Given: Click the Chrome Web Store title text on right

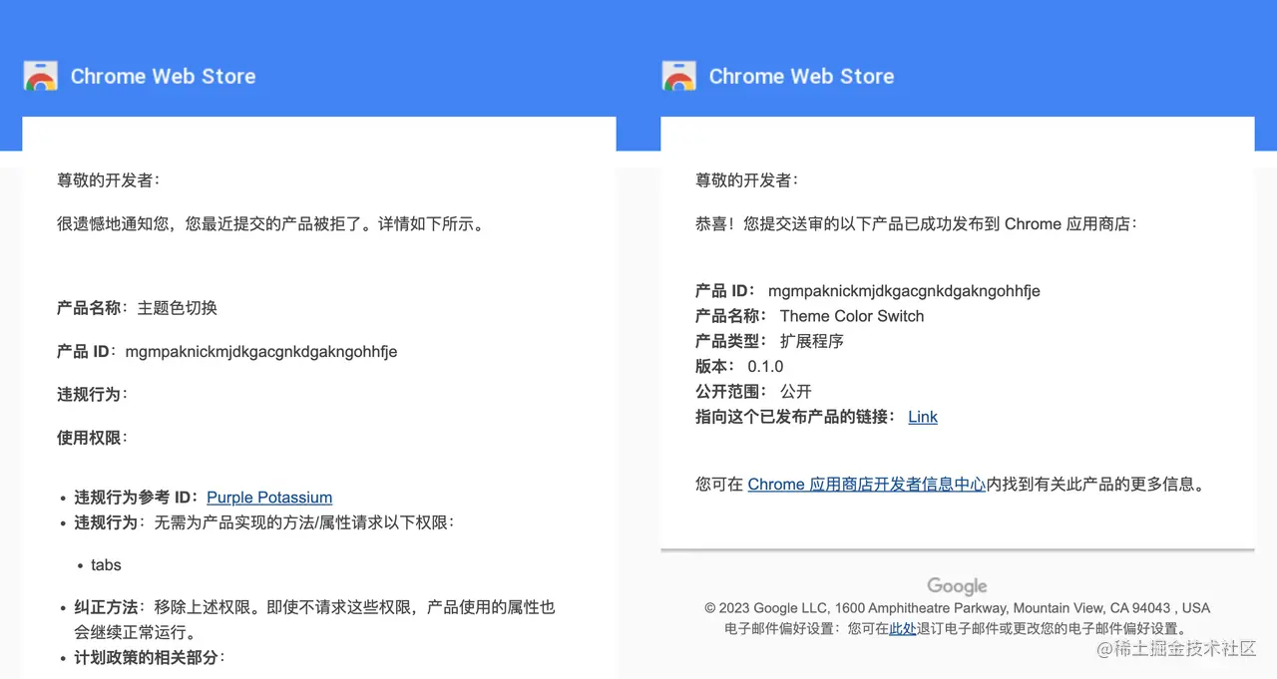Looking at the screenshot, I should click(x=800, y=75).
